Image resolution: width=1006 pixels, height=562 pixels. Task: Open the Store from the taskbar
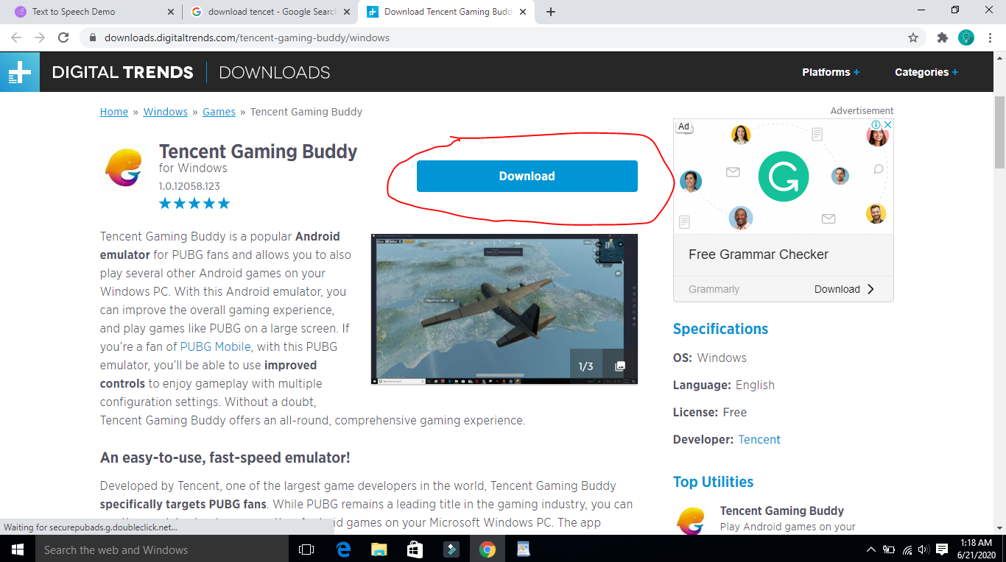coord(415,549)
